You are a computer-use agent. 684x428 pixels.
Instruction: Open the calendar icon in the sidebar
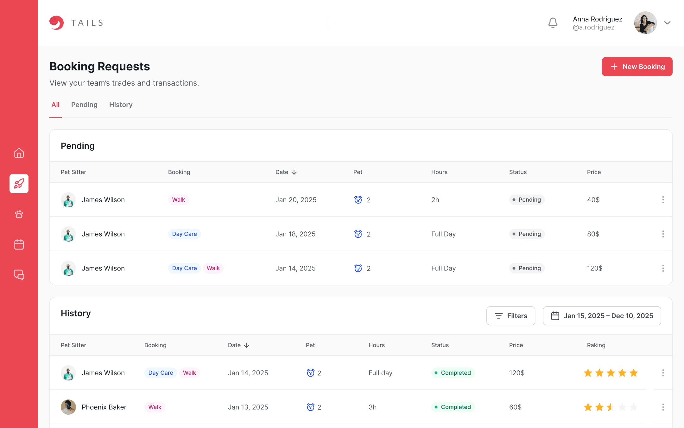pyautogui.click(x=19, y=244)
